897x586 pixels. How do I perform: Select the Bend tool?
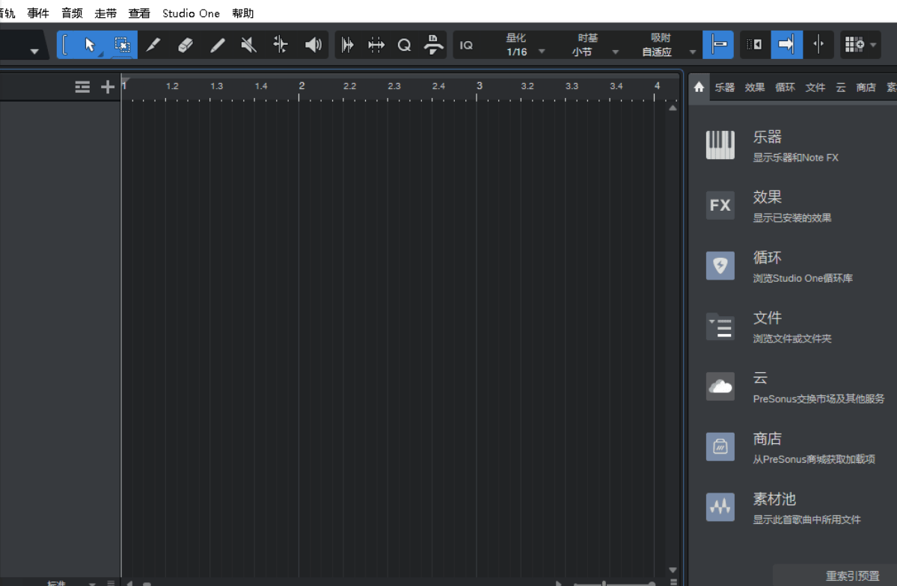[281, 45]
